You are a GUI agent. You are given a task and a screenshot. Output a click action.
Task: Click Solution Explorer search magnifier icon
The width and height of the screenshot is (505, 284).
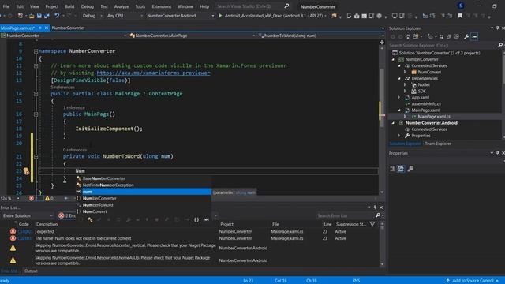tap(499, 46)
